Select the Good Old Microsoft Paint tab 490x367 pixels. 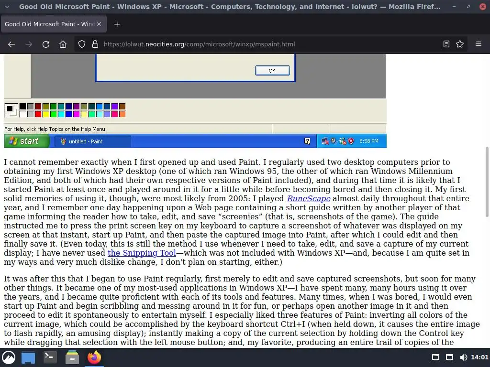pyautogui.click(x=54, y=24)
